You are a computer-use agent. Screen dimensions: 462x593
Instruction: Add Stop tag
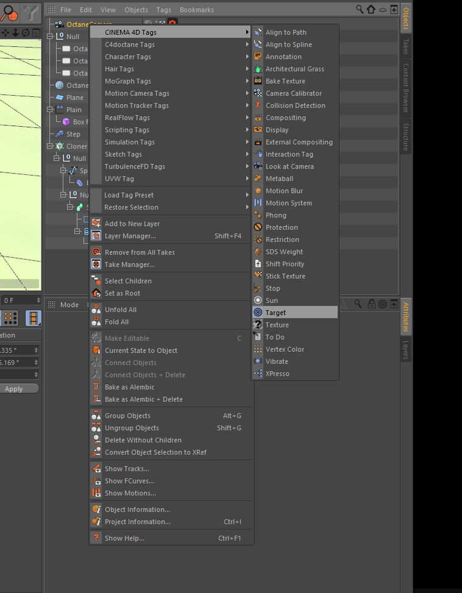point(295,288)
